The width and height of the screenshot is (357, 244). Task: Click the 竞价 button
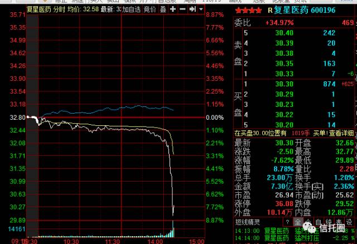tap(150, 9)
